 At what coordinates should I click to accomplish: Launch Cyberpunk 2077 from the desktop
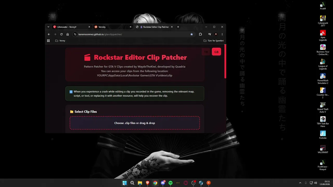tap(323, 21)
